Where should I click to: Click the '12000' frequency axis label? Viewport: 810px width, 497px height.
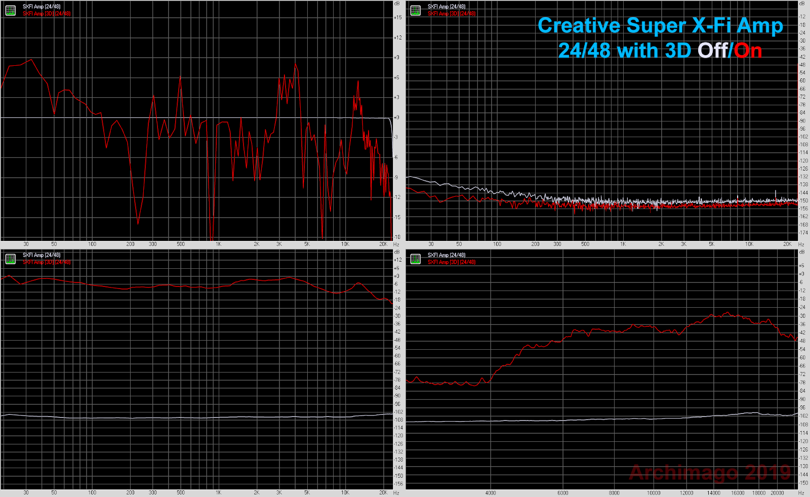(x=686, y=493)
